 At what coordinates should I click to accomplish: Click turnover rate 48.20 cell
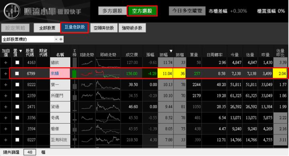pyautogui.click(x=221, y=84)
